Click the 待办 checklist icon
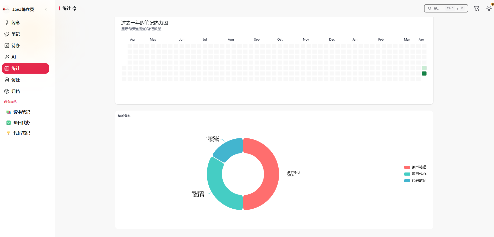This screenshot has width=494, height=237. (7, 46)
